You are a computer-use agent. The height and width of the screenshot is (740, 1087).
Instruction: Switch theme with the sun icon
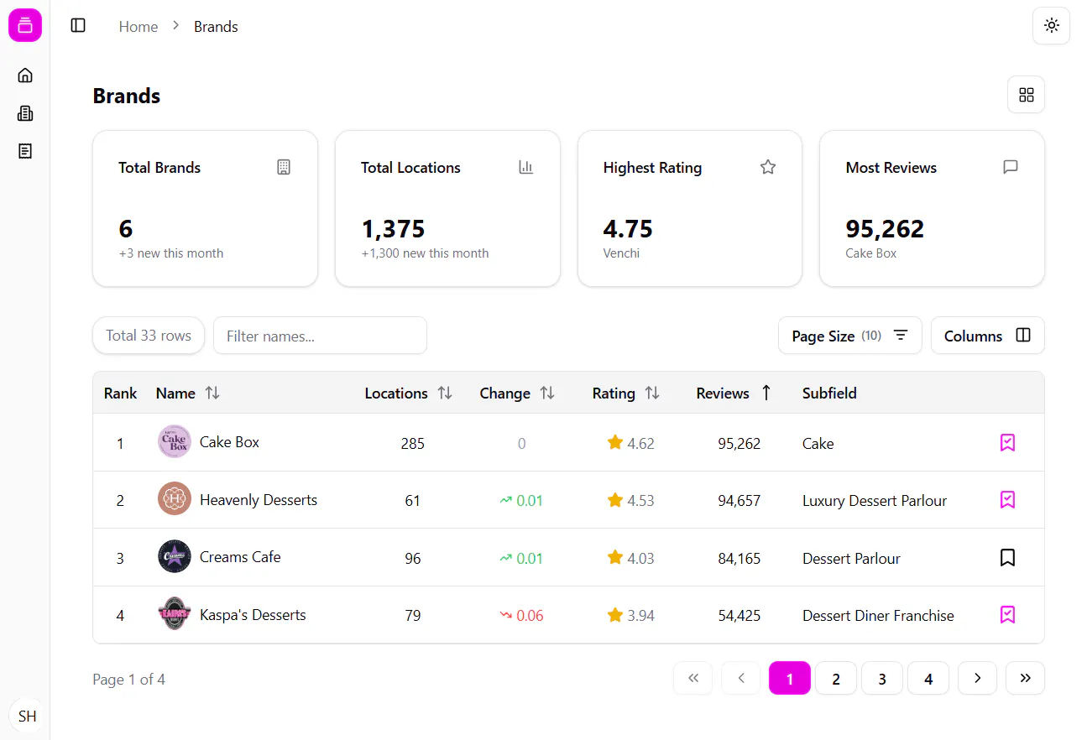point(1051,25)
